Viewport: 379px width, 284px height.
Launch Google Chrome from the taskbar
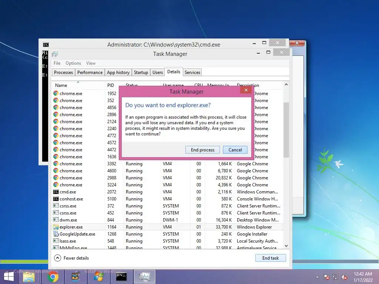point(53,277)
